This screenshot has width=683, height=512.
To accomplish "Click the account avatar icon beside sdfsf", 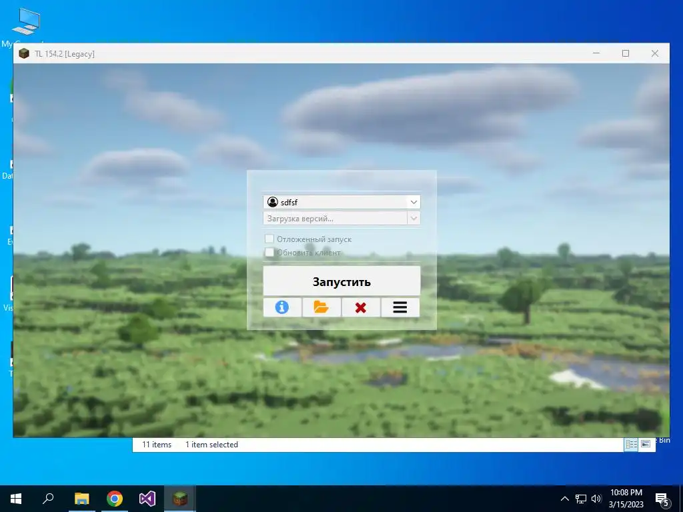I will tap(273, 202).
